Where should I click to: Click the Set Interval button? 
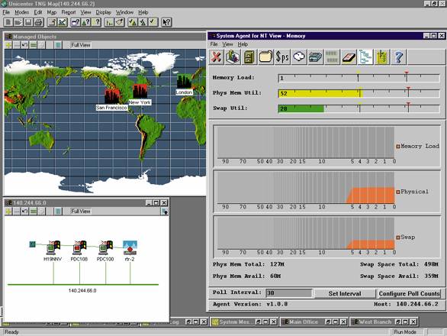(x=345, y=293)
